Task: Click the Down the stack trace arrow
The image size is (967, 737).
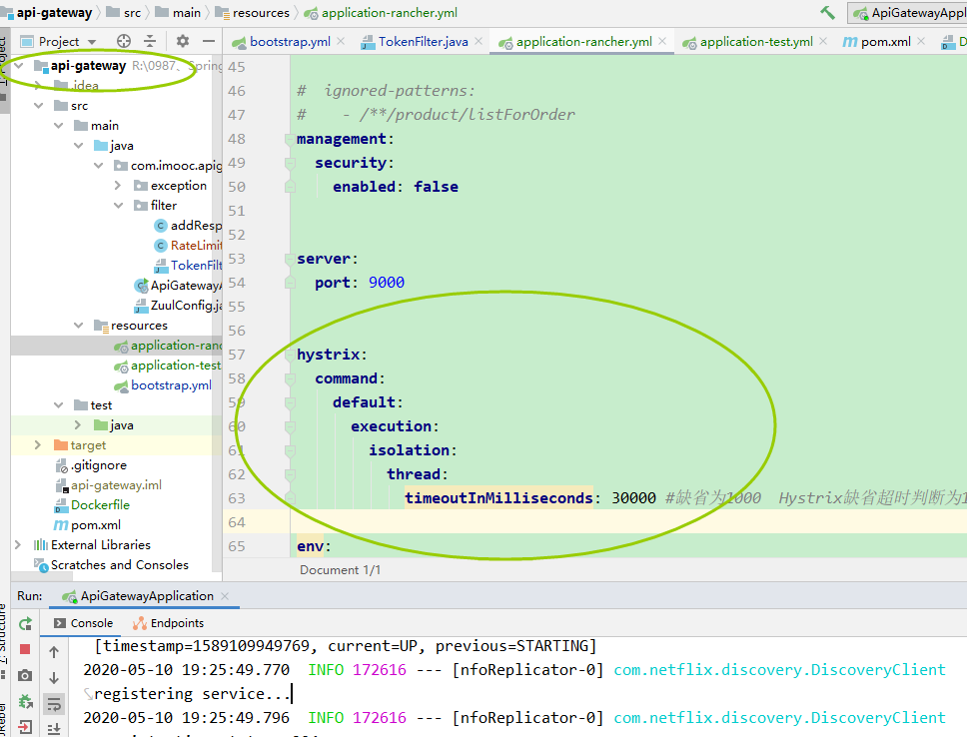Action: click(x=54, y=677)
